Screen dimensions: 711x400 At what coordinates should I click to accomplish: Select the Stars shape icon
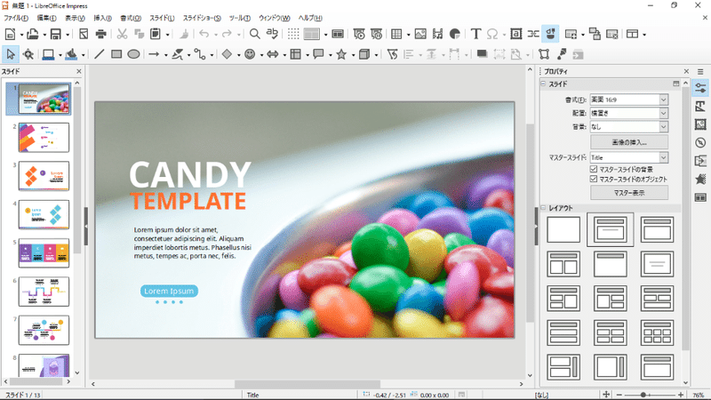click(341, 54)
